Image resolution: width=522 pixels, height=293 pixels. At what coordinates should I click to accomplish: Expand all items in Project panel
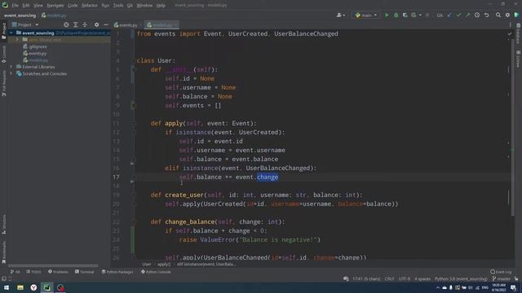(76, 25)
